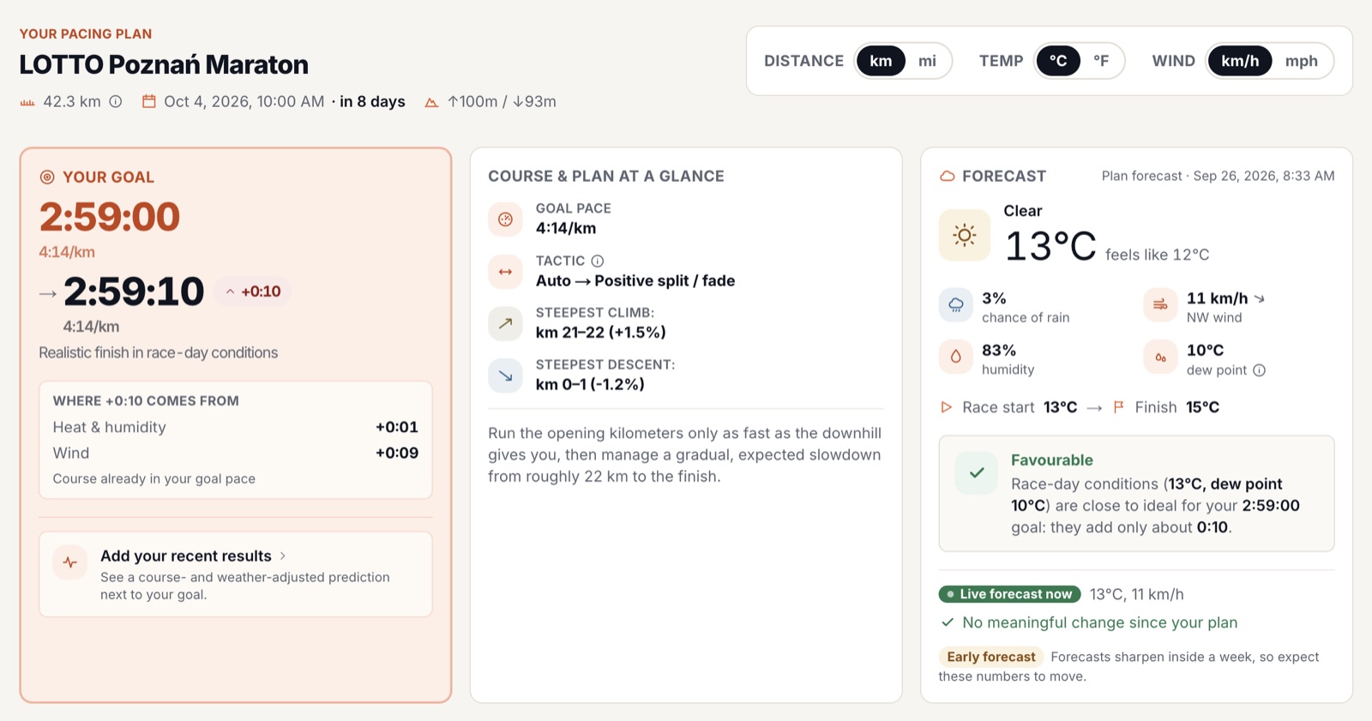This screenshot has width=1372, height=721.
Task: Click the calendar icon beside the race date
Action: pyautogui.click(x=149, y=101)
